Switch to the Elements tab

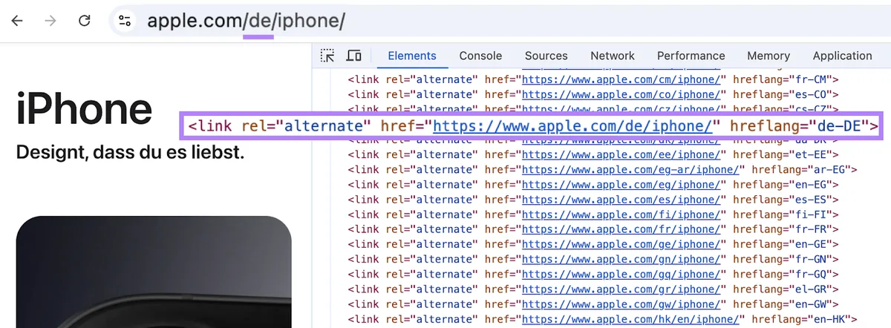coord(412,56)
